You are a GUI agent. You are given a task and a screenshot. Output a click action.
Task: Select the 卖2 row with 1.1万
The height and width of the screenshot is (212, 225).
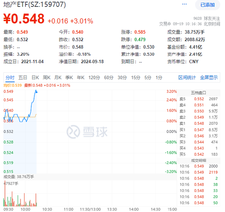click(x=198, y=117)
